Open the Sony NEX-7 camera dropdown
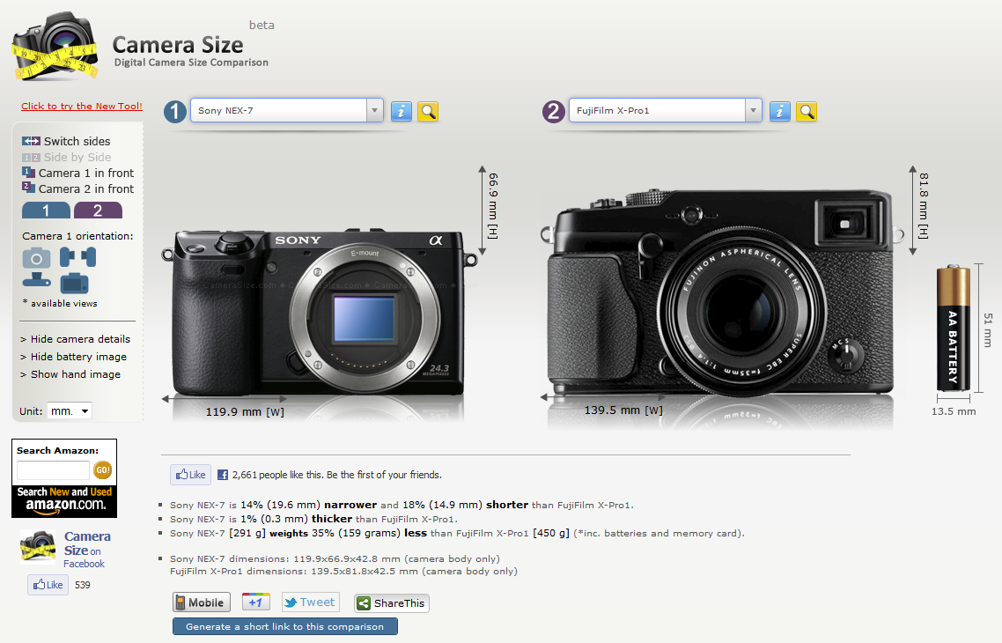The image size is (1002, 643). [375, 111]
